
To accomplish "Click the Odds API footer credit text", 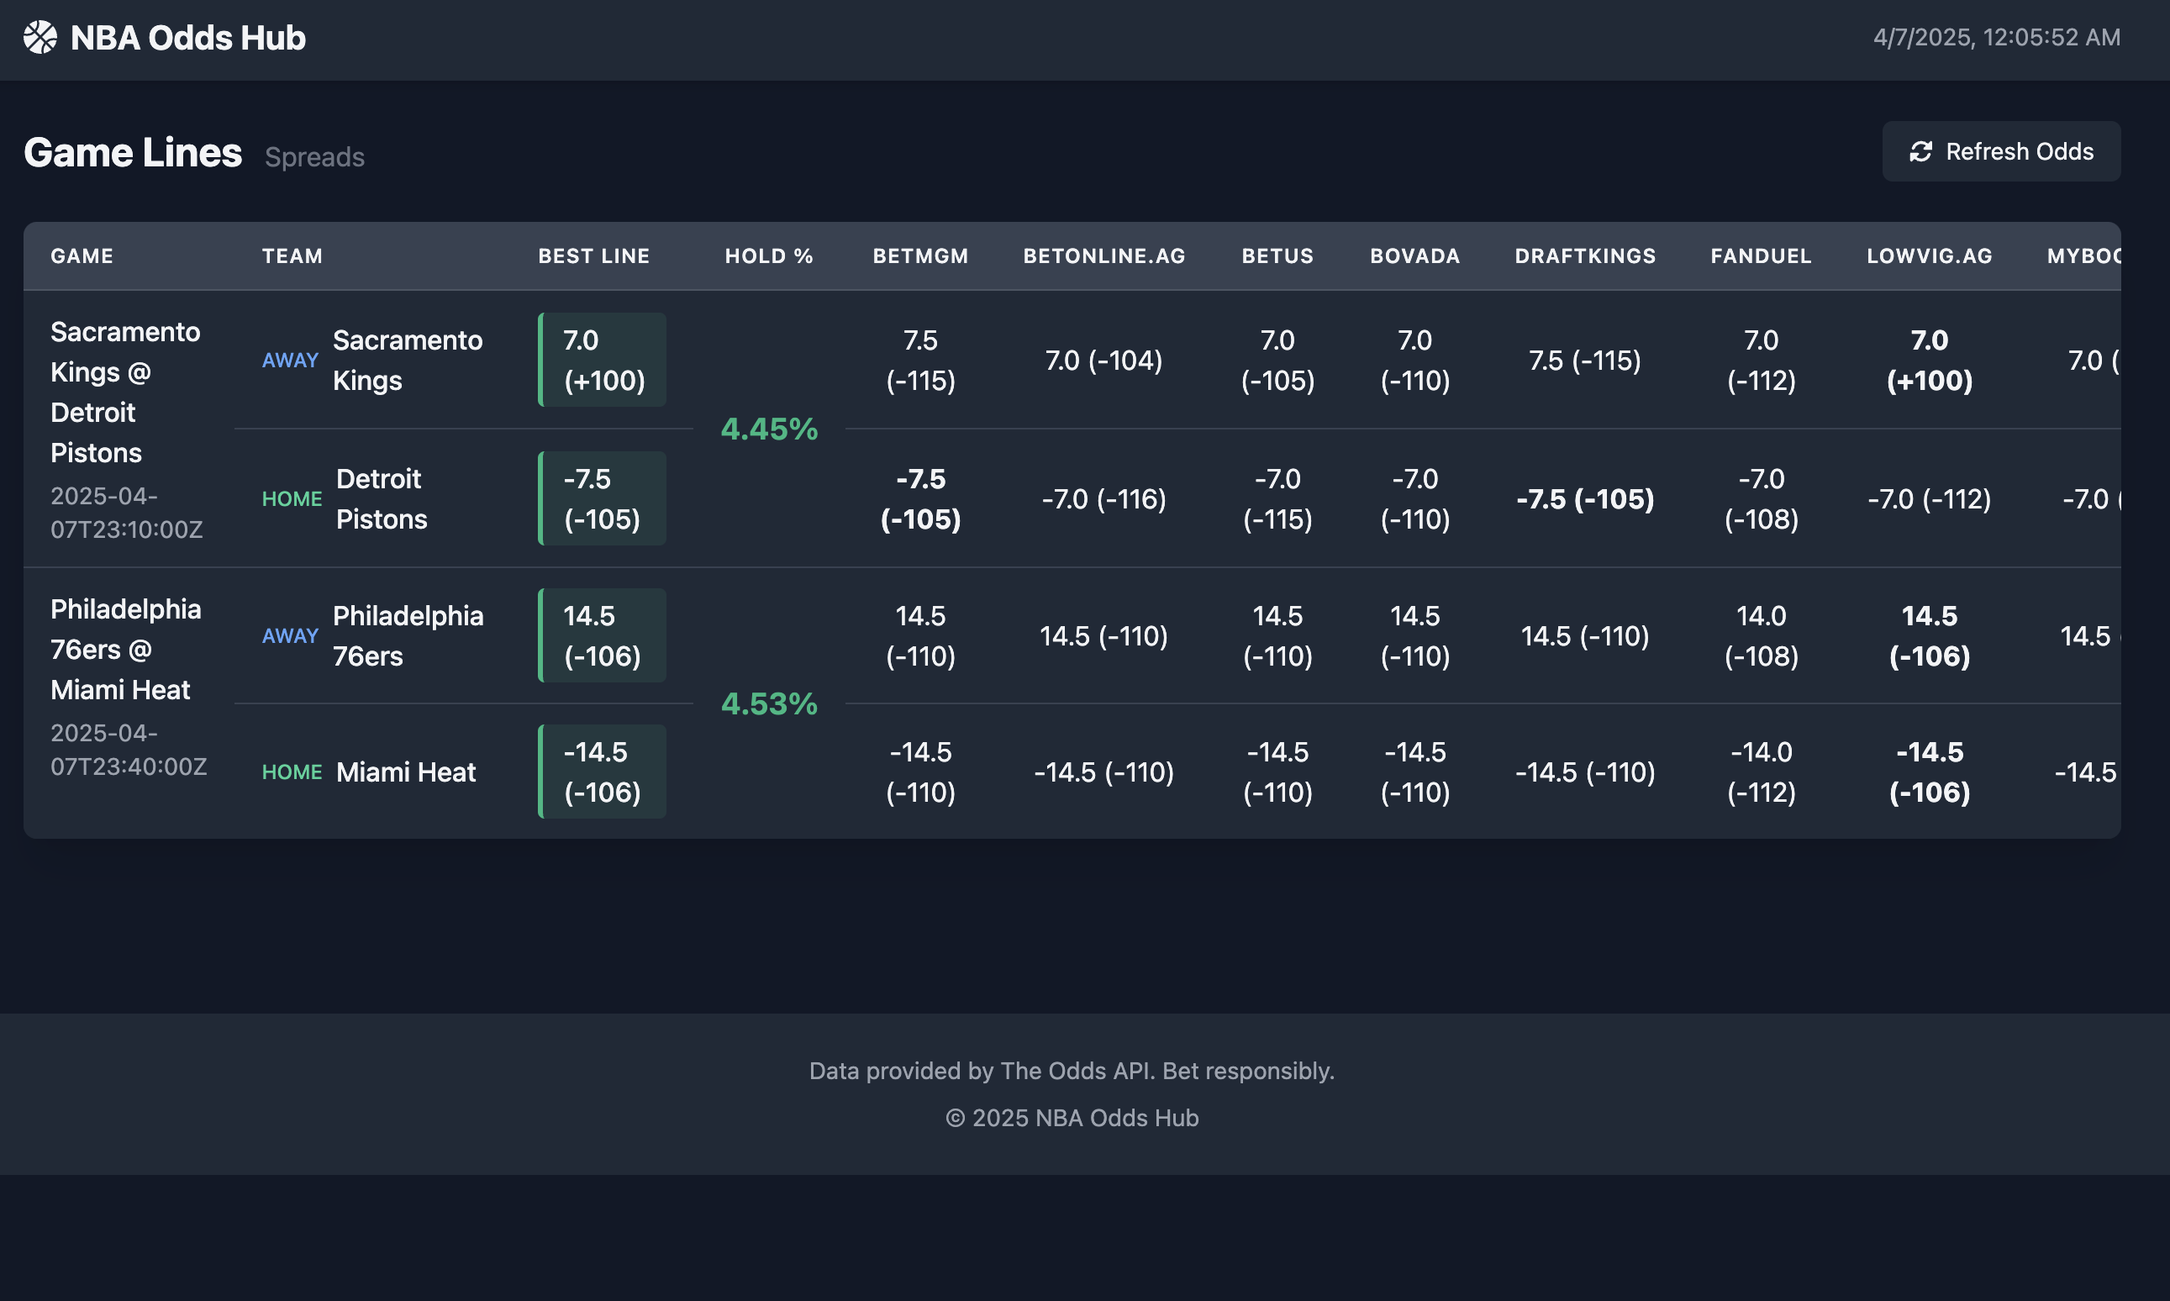I will click(x=1071, y=1071).
